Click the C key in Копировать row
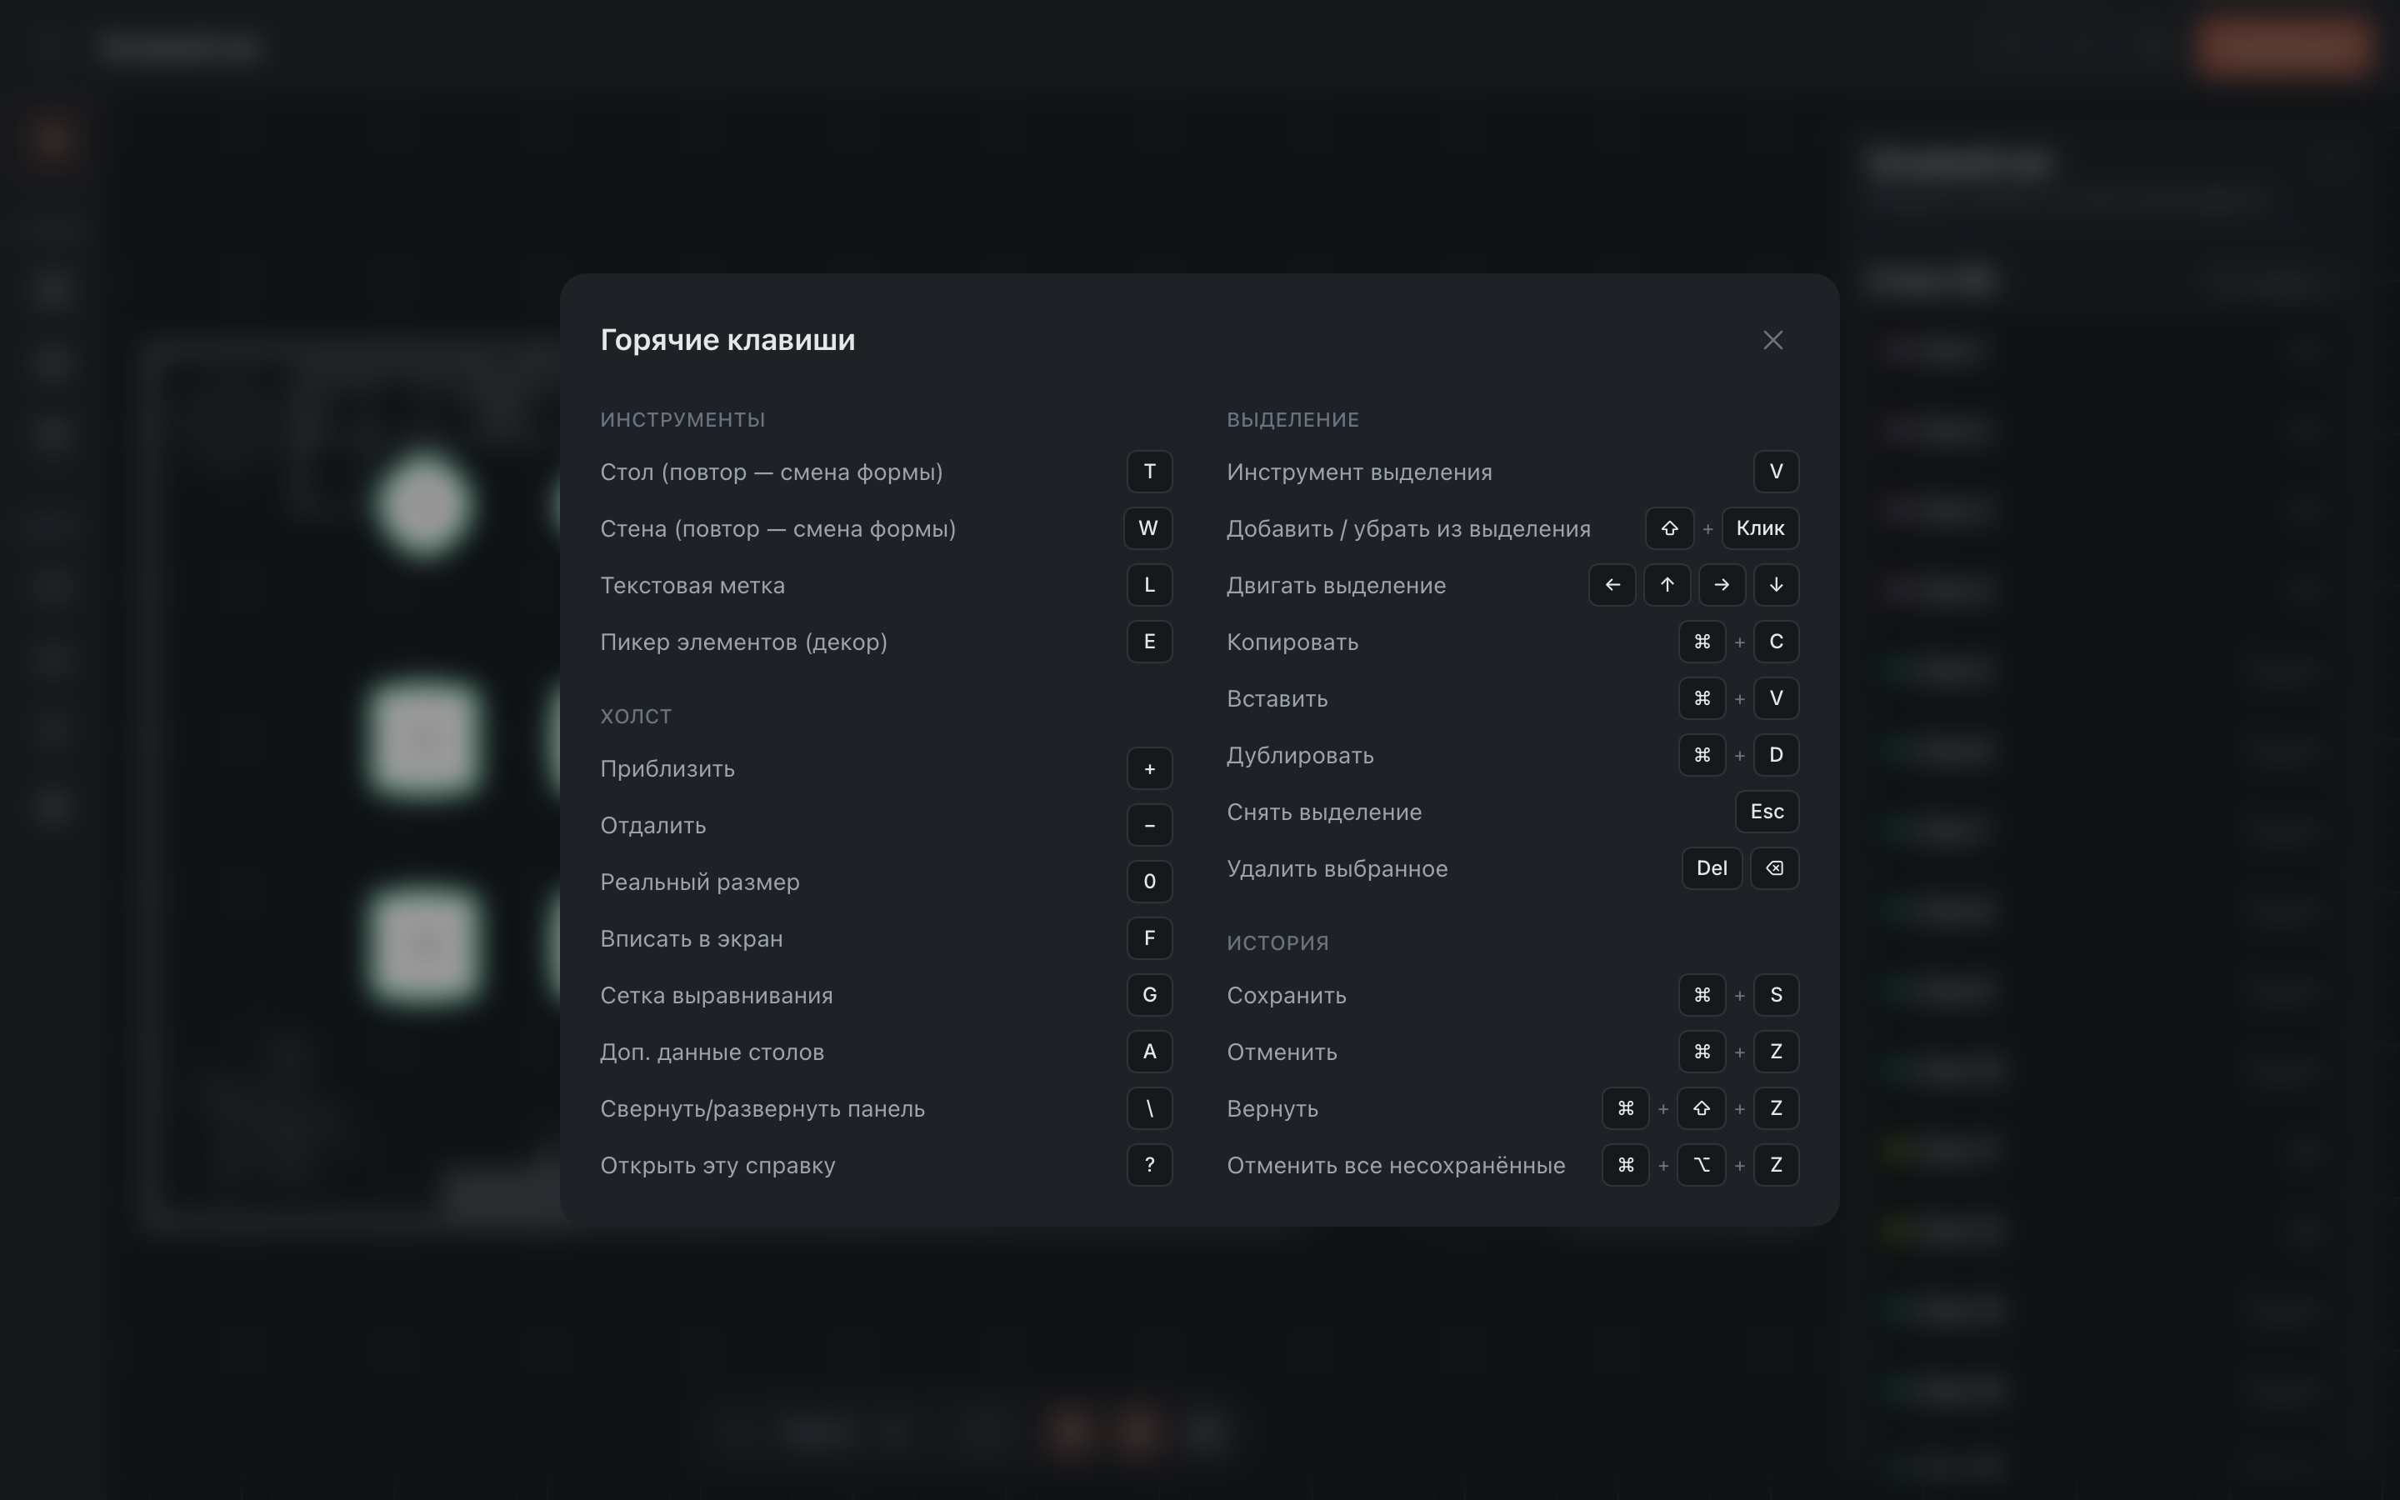This screenshot has width=2400, height=1500. click(1776, 642)
